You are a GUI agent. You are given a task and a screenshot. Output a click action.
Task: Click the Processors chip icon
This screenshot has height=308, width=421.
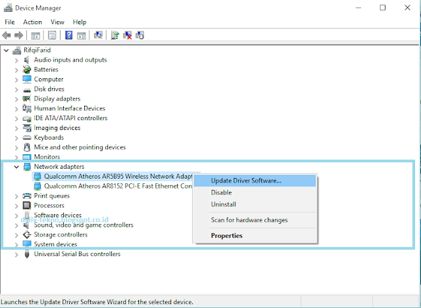coord(27,206)
